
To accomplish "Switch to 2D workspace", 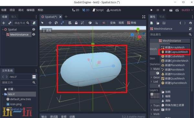I will [76, 10].
